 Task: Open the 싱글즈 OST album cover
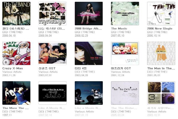coord(53,53)
